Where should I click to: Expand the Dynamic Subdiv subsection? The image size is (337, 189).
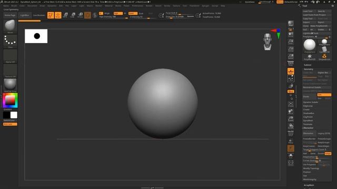(311, 102)
